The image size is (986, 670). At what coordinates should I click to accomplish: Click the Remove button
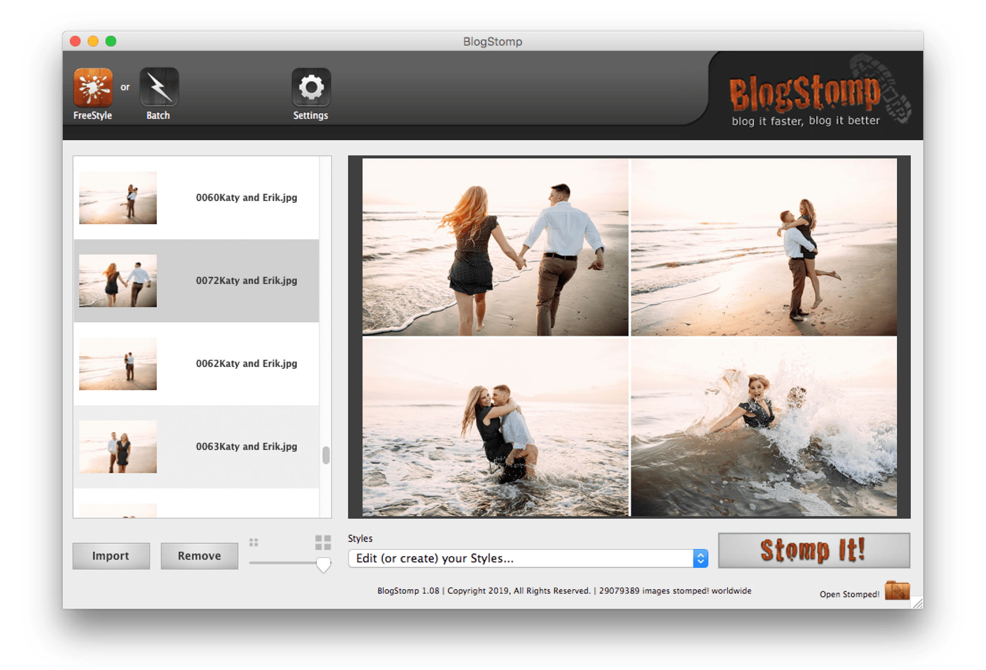pos(200,556)
